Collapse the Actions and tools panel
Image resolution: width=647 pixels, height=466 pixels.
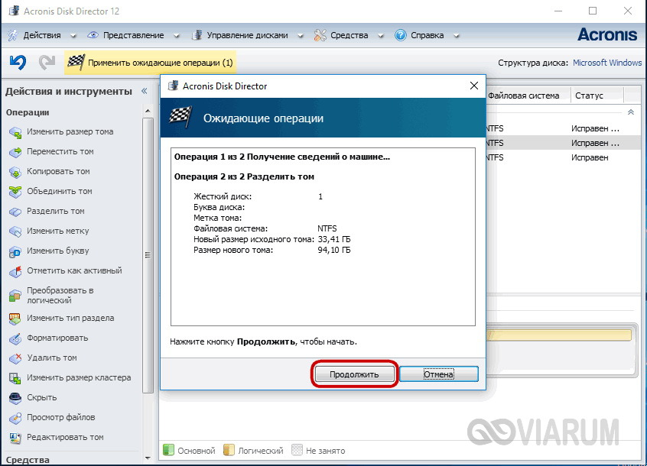[144, 91]
